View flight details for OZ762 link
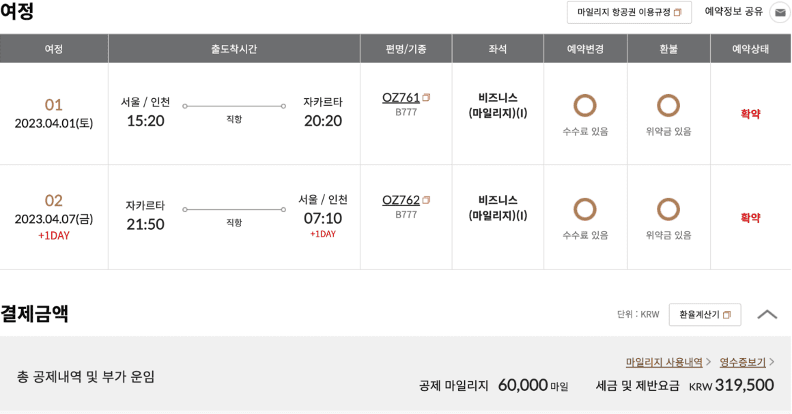Viewport: 792px width, 414px height. pos(401,201)
